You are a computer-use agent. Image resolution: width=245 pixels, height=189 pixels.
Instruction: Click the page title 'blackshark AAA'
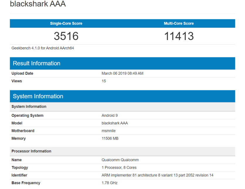(38, 4)
